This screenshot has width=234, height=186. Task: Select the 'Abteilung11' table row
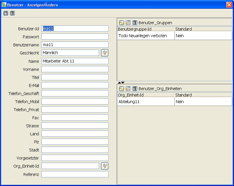click(145, 102)
